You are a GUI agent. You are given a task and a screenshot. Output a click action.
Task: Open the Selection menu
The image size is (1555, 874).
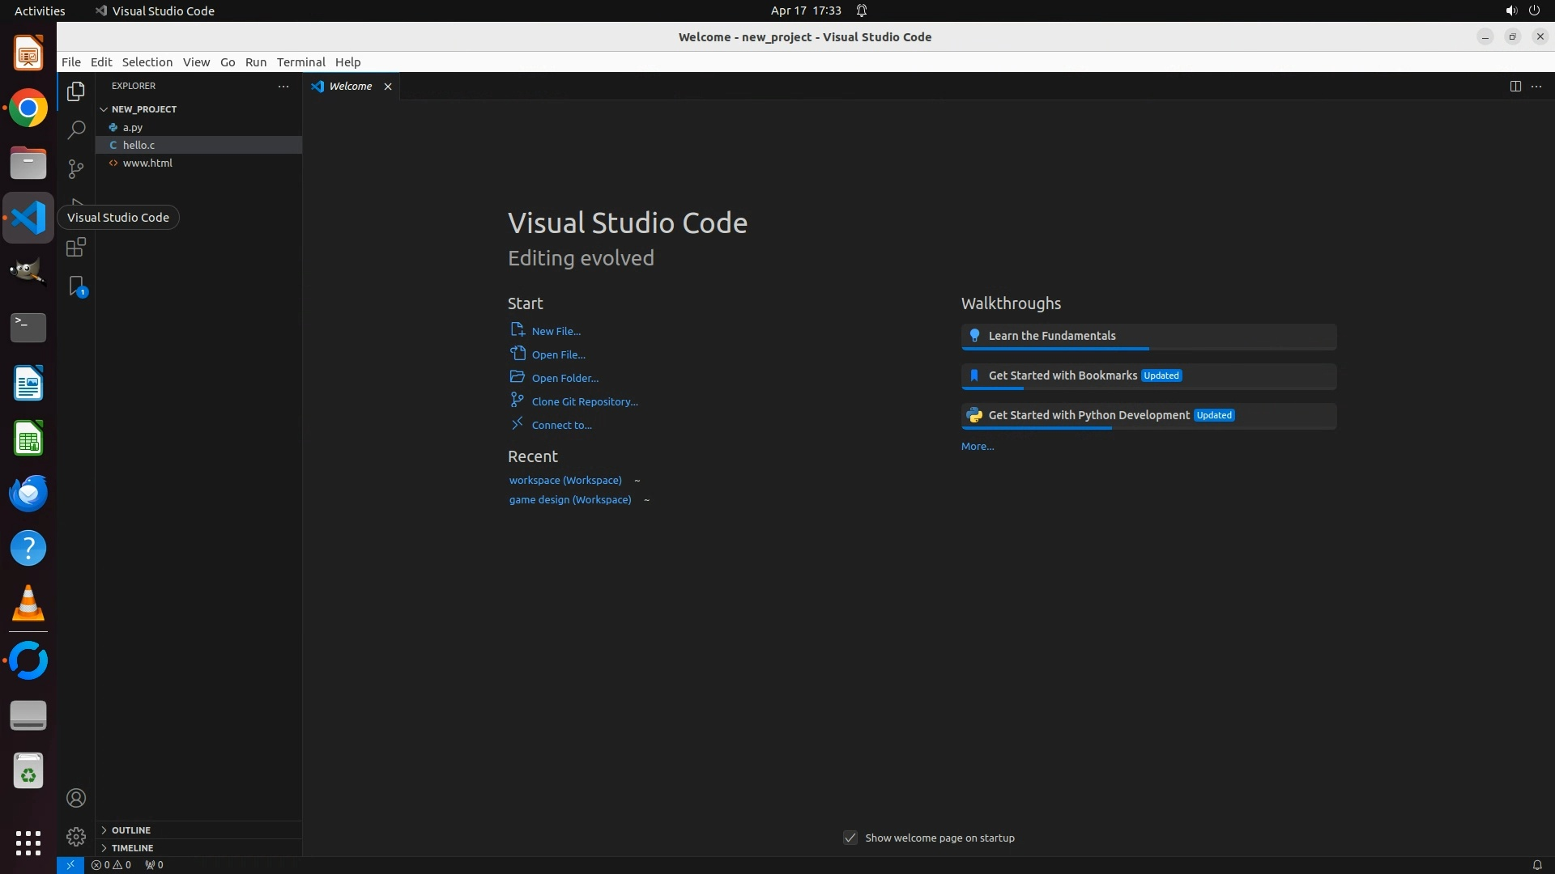[147, 62]
